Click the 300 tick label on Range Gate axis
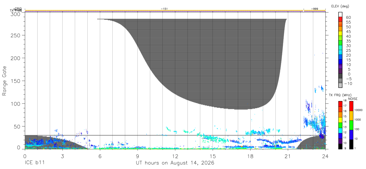366x169 pixels. pyautogui.click(x=15, y=14)
